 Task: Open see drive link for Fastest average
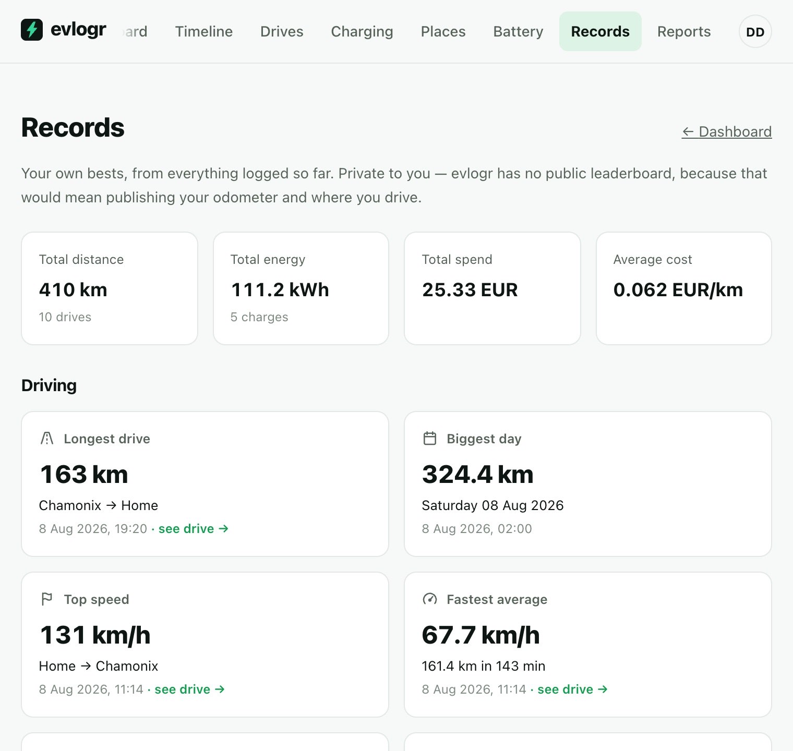click(573, 689)
